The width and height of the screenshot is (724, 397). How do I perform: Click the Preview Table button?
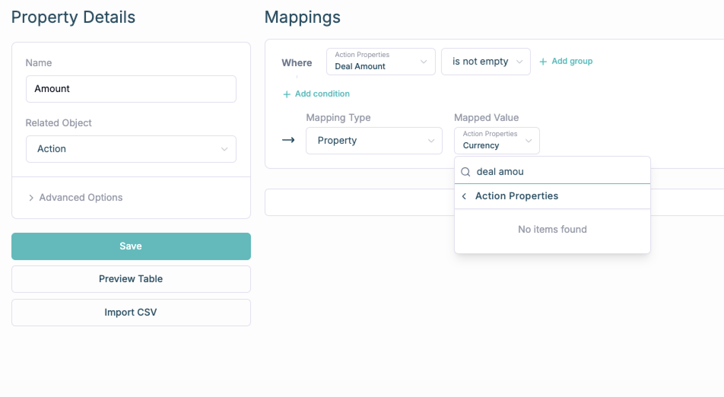coord(131,279)
